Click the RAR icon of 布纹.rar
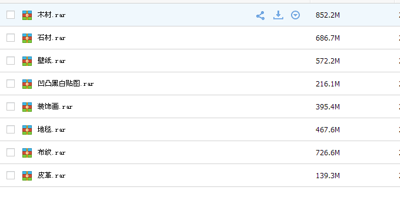Screen dimensions: 400x217 (x=27, y=153)
